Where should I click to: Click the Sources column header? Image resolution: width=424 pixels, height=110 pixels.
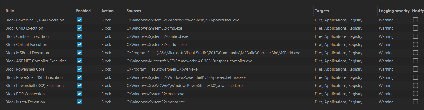(134, 11)
